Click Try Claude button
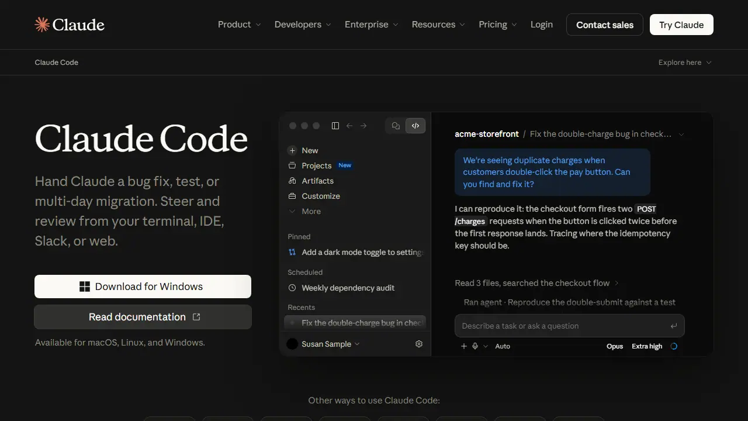 coord(681,25)
